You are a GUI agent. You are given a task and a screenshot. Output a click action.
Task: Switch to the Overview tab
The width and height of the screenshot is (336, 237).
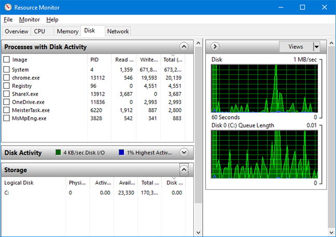(x=17, y=32)
